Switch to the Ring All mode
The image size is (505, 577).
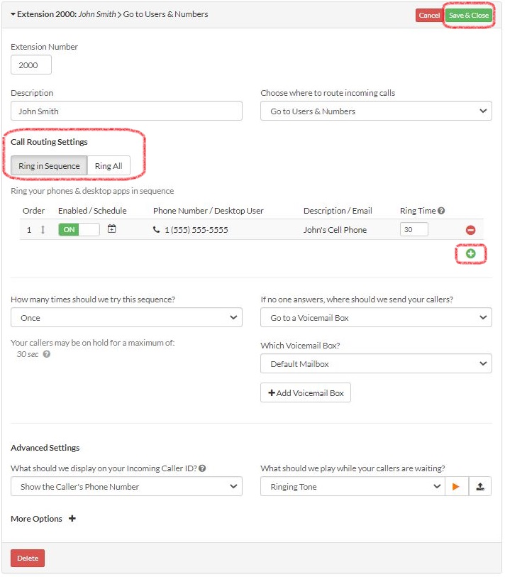[109, 165]
